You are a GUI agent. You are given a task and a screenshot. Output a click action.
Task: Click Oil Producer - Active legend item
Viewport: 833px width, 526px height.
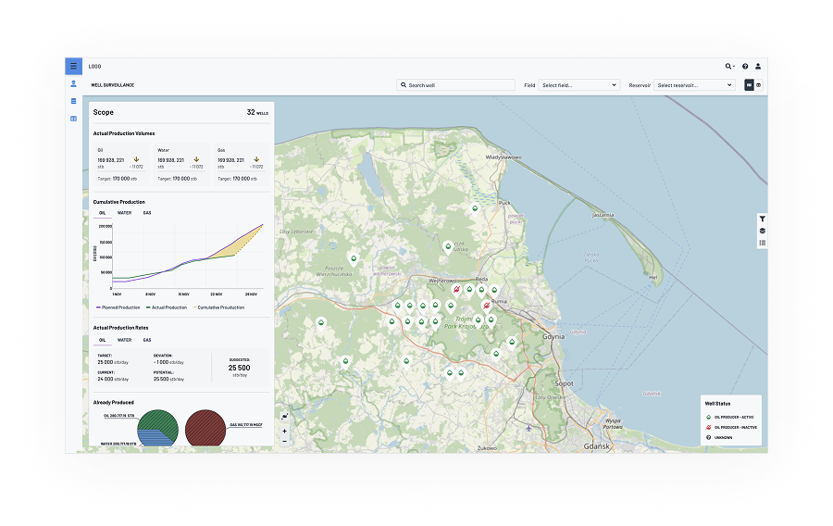click(x=729, y=418)
